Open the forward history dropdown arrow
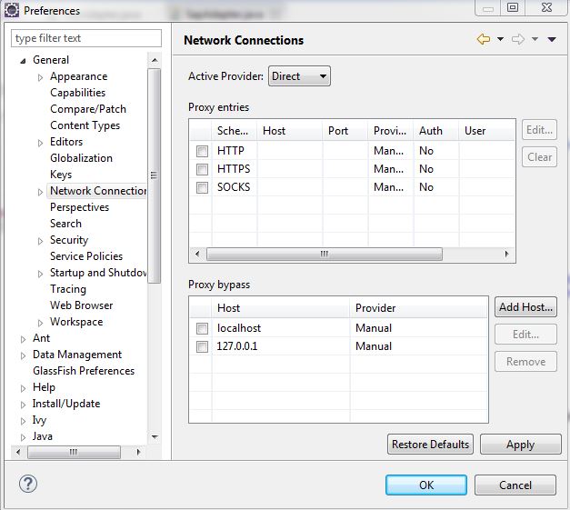The image size is (570, 510). tap(535, 39)
